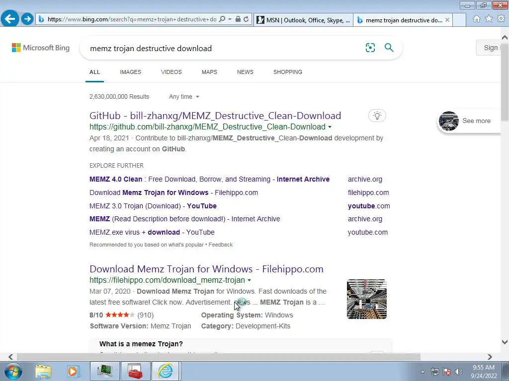Image resolution: width=509 pixels, height=381 pixels.
Task: Click the address bar search magnifier icon
Action: [x=222, y=19]
